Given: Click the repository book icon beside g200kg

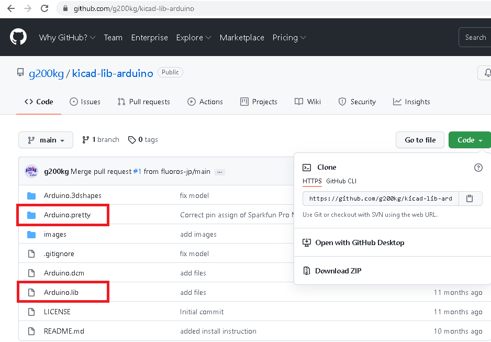Looking at the screenshot, I should click(x=20, y=73).
